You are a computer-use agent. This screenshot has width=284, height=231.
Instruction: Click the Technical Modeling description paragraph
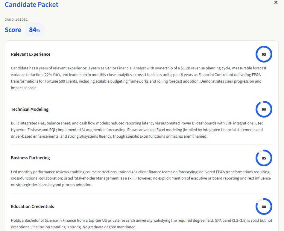[x=137, y=130]
